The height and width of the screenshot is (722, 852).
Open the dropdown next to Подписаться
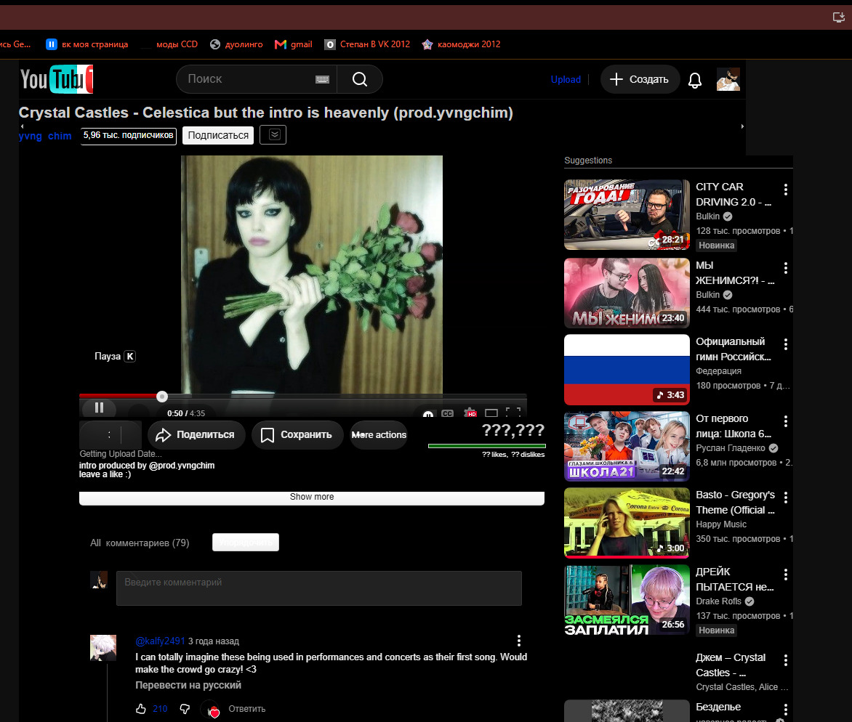(273, 134)
